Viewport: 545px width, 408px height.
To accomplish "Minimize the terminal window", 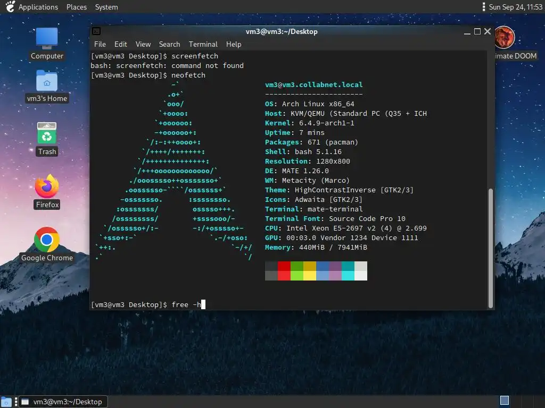I will click(467, 32).
